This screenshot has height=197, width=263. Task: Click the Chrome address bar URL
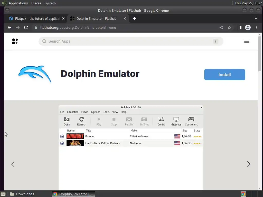[x=78, y=27]
